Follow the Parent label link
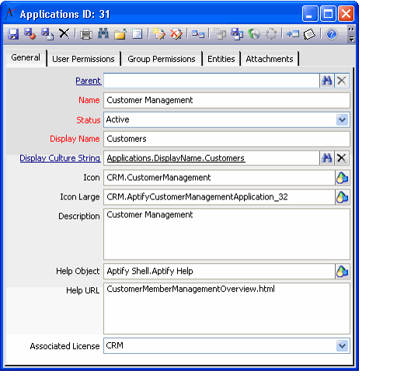The height and width of the screenshot is (381, 411). (88, 81)
